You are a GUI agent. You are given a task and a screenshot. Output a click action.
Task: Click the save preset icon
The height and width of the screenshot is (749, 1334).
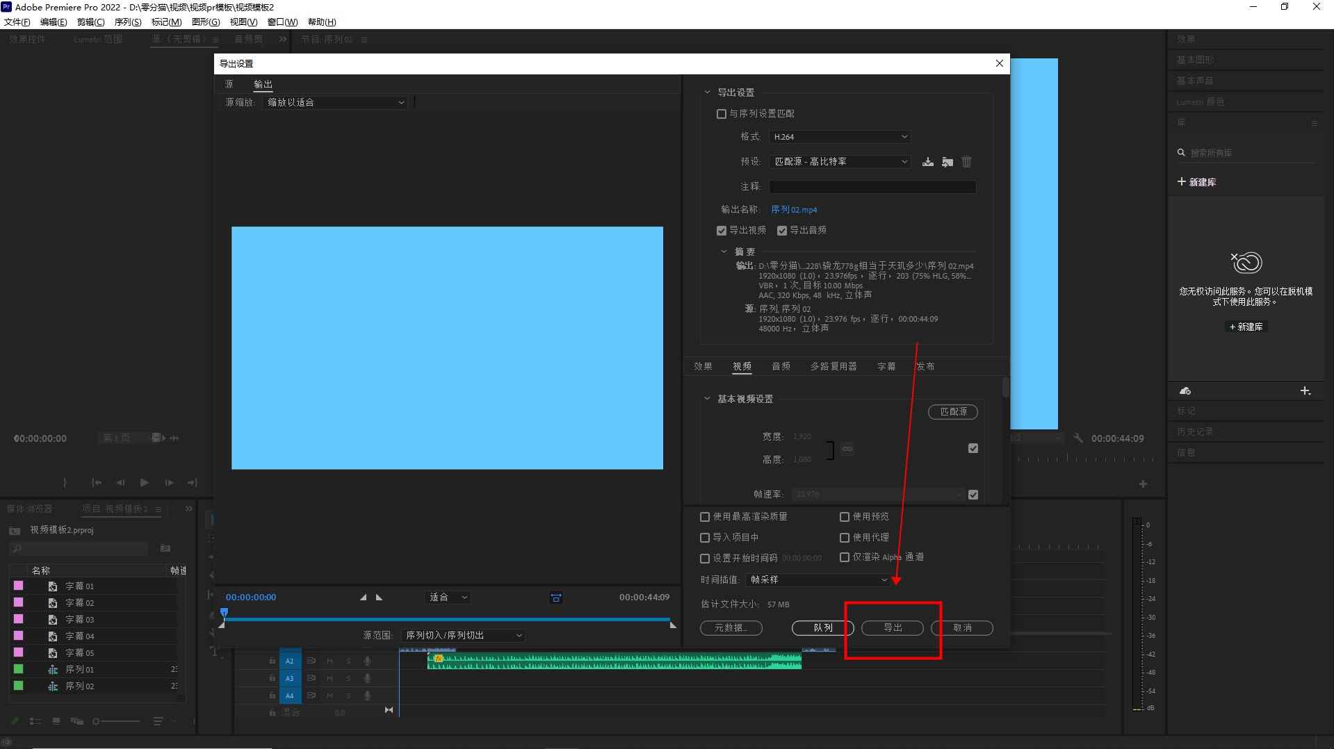click(927, 162)
